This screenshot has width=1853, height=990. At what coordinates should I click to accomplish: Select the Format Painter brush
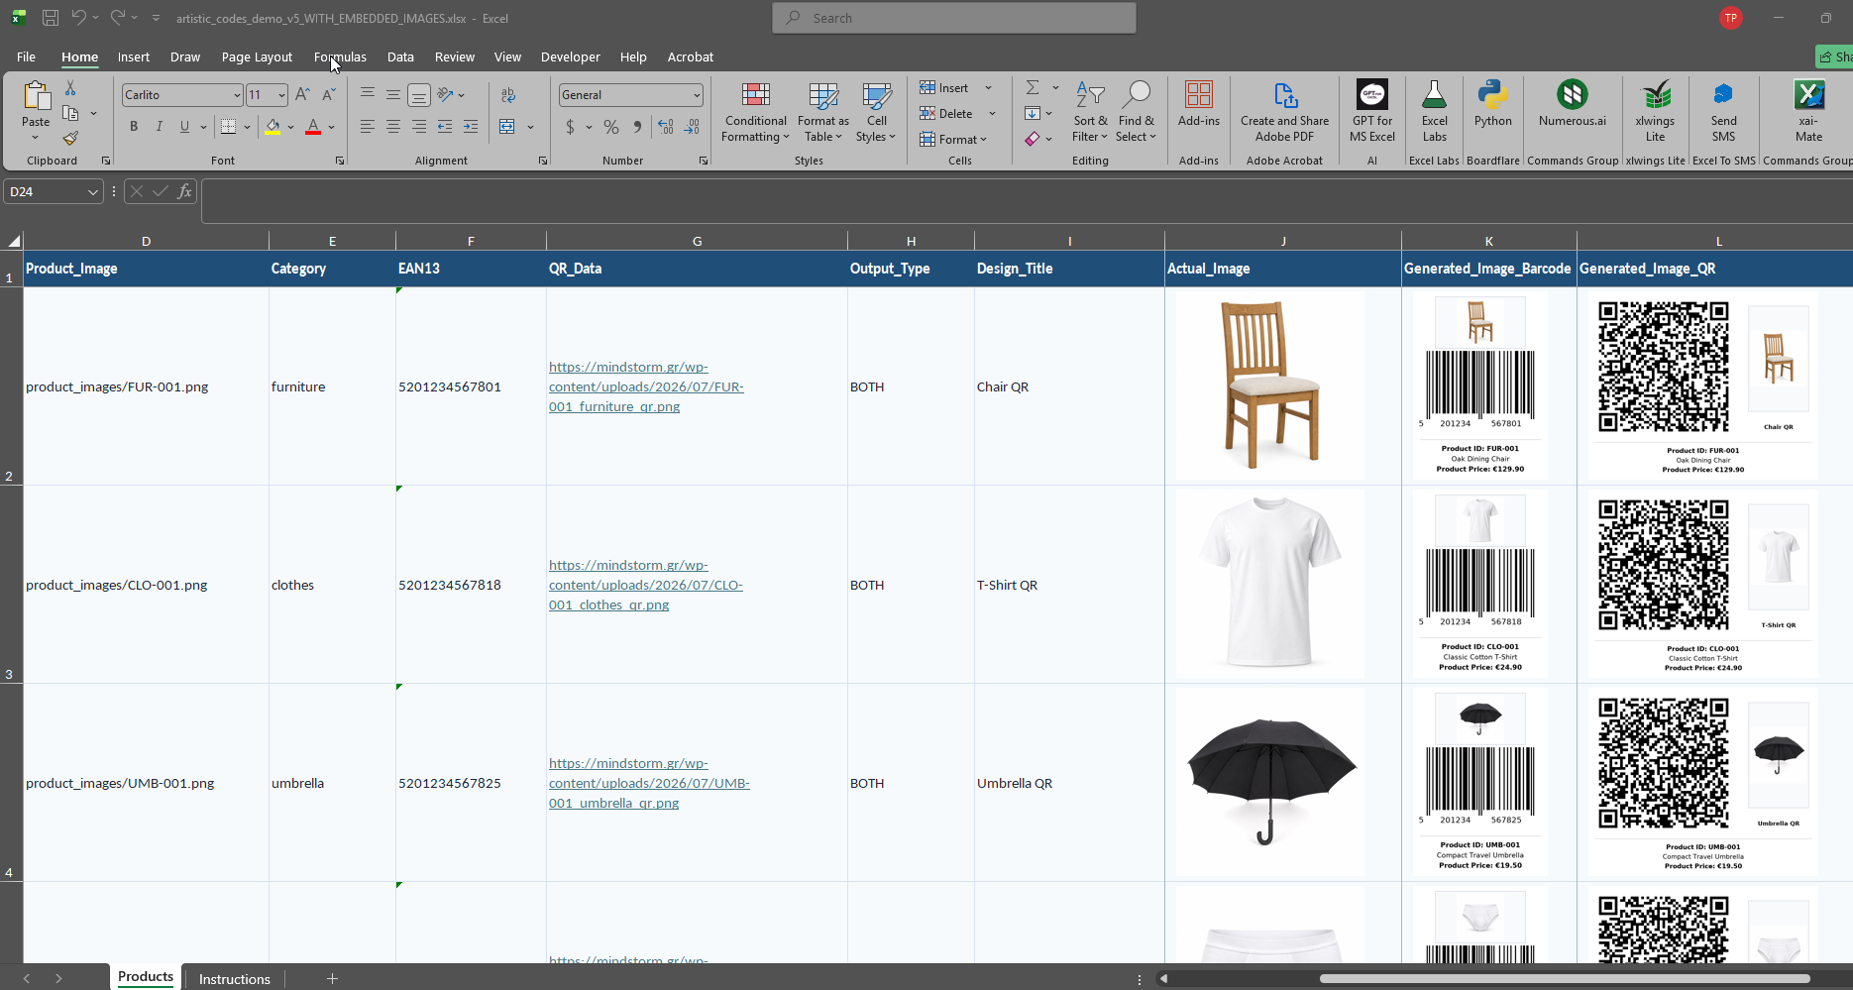(x=70, y=138)
